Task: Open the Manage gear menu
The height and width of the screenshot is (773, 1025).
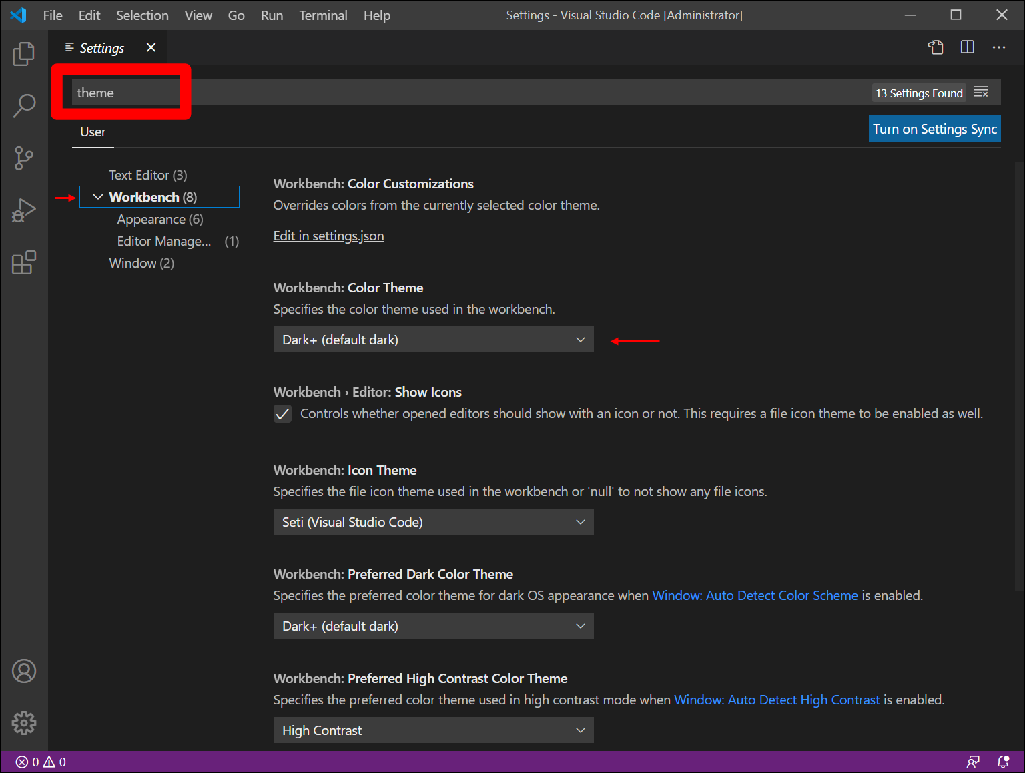Action: coord(24,723)
